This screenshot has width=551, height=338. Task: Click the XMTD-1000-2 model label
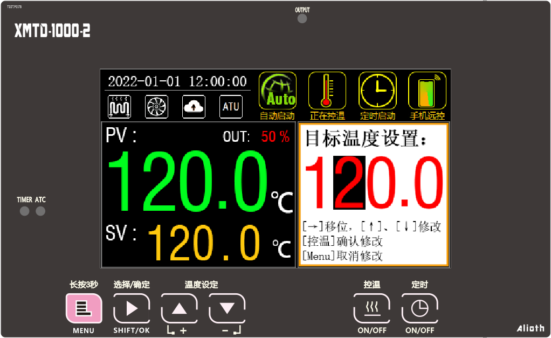[x=52, y=31]
